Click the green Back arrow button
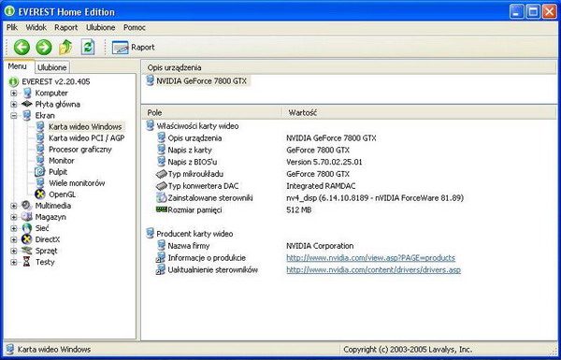The image size is (561, 360). tap(22, 48)
